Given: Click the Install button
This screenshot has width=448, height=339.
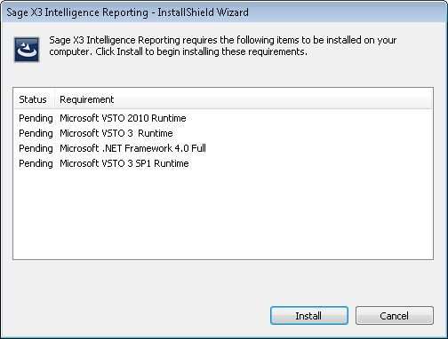Looking at the screenshot, I should [309, 316].
